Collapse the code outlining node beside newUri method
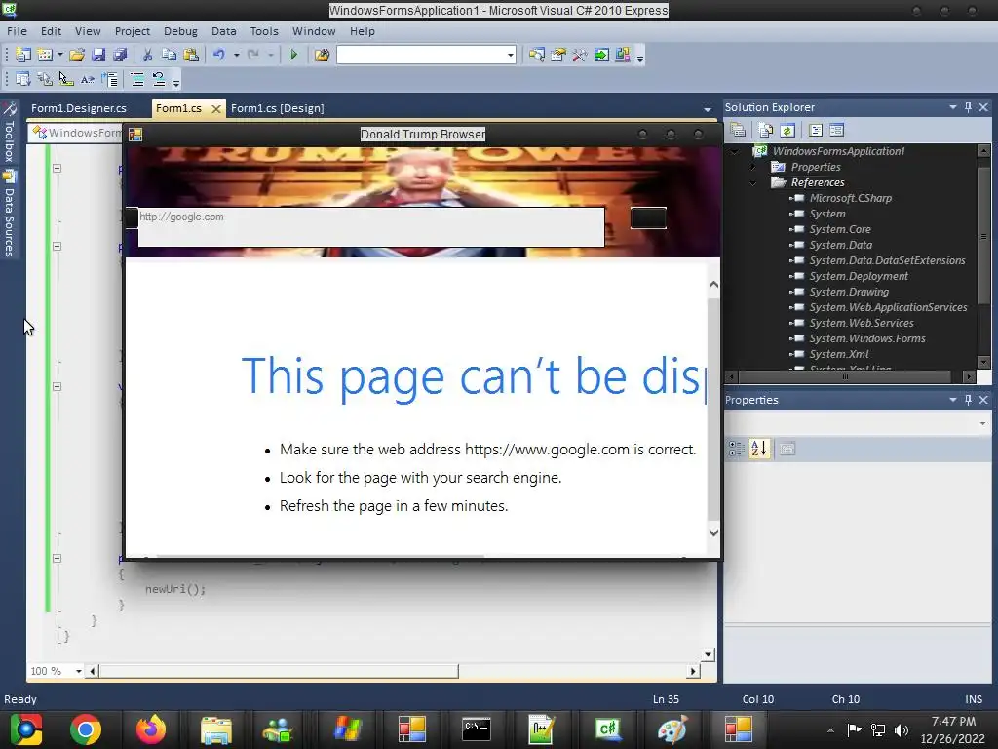998x749 pixels. click(57, 558)
